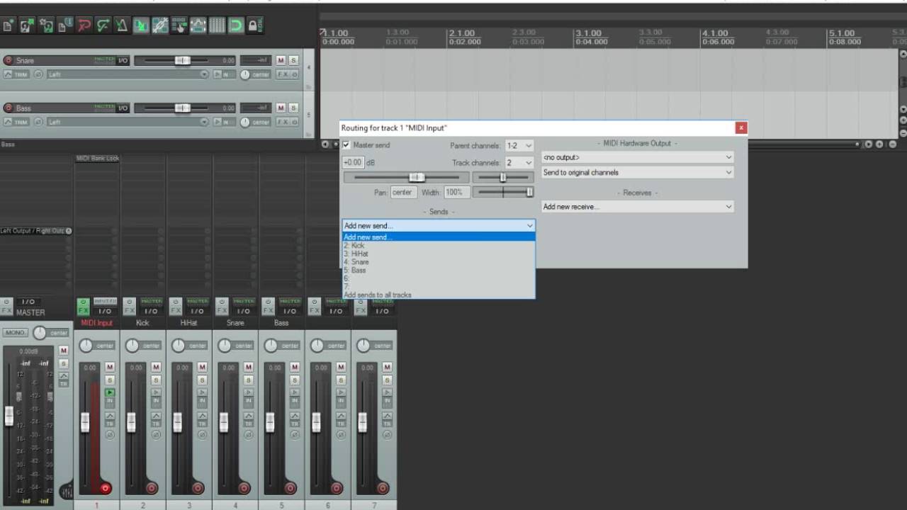Toggle the grid lines toolbar icon
The height and width of the screenshot is (510, 907).
point(217,26)
